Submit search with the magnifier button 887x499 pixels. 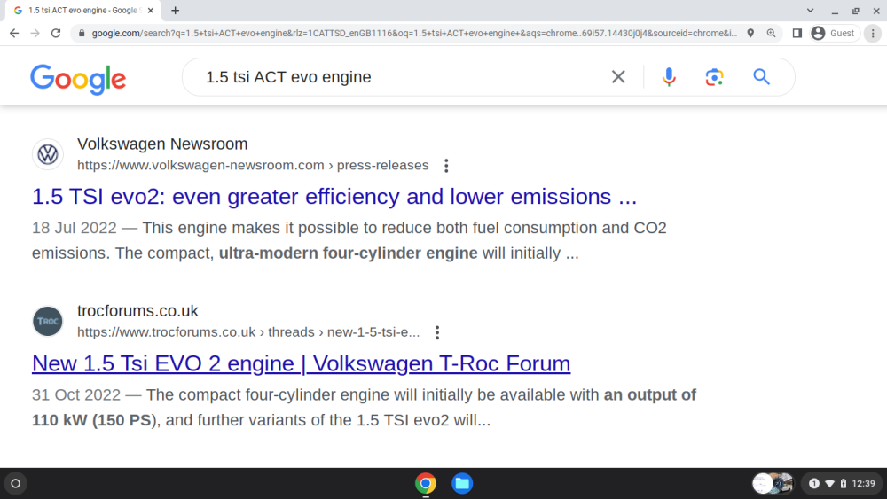click(x=761, y=77)
